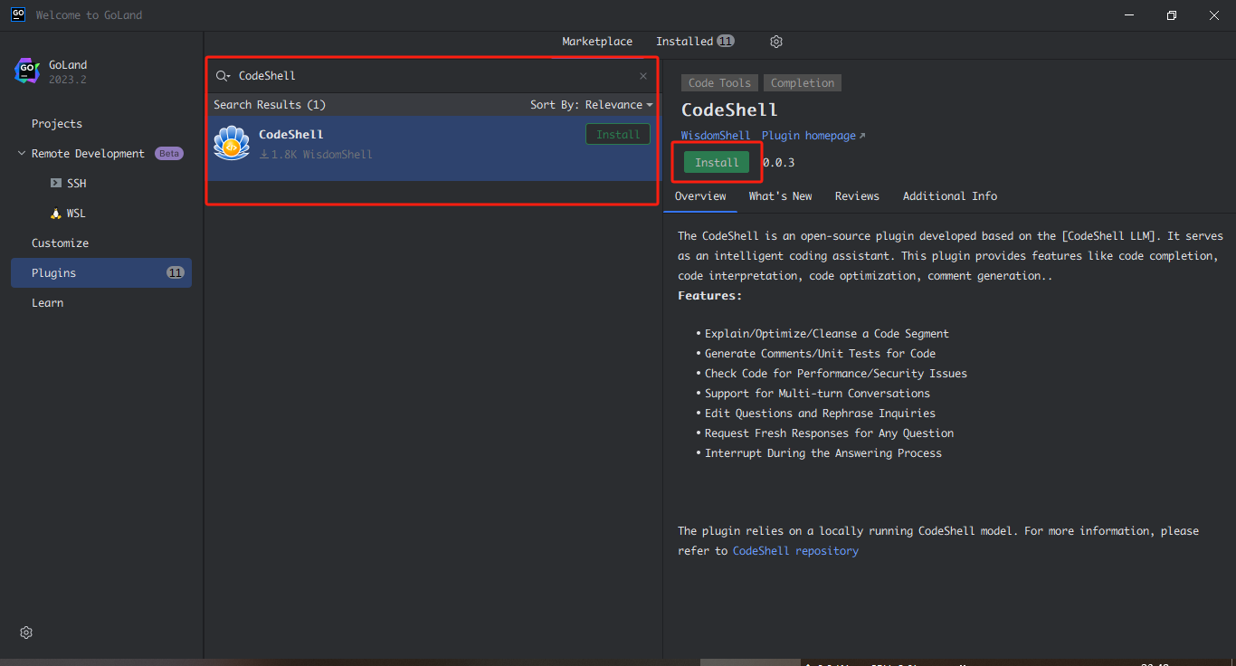Open the plugins settings gear next to Installed

776,42
